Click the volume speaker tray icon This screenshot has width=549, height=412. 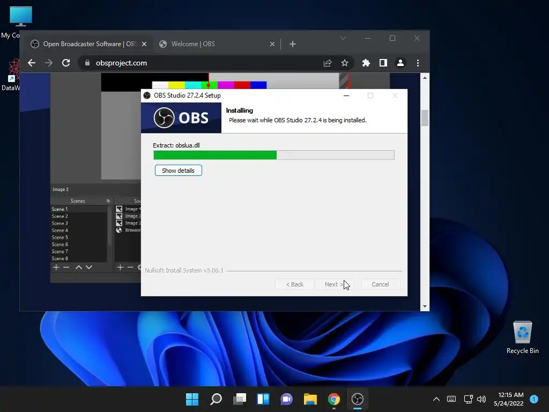point(481,399)
